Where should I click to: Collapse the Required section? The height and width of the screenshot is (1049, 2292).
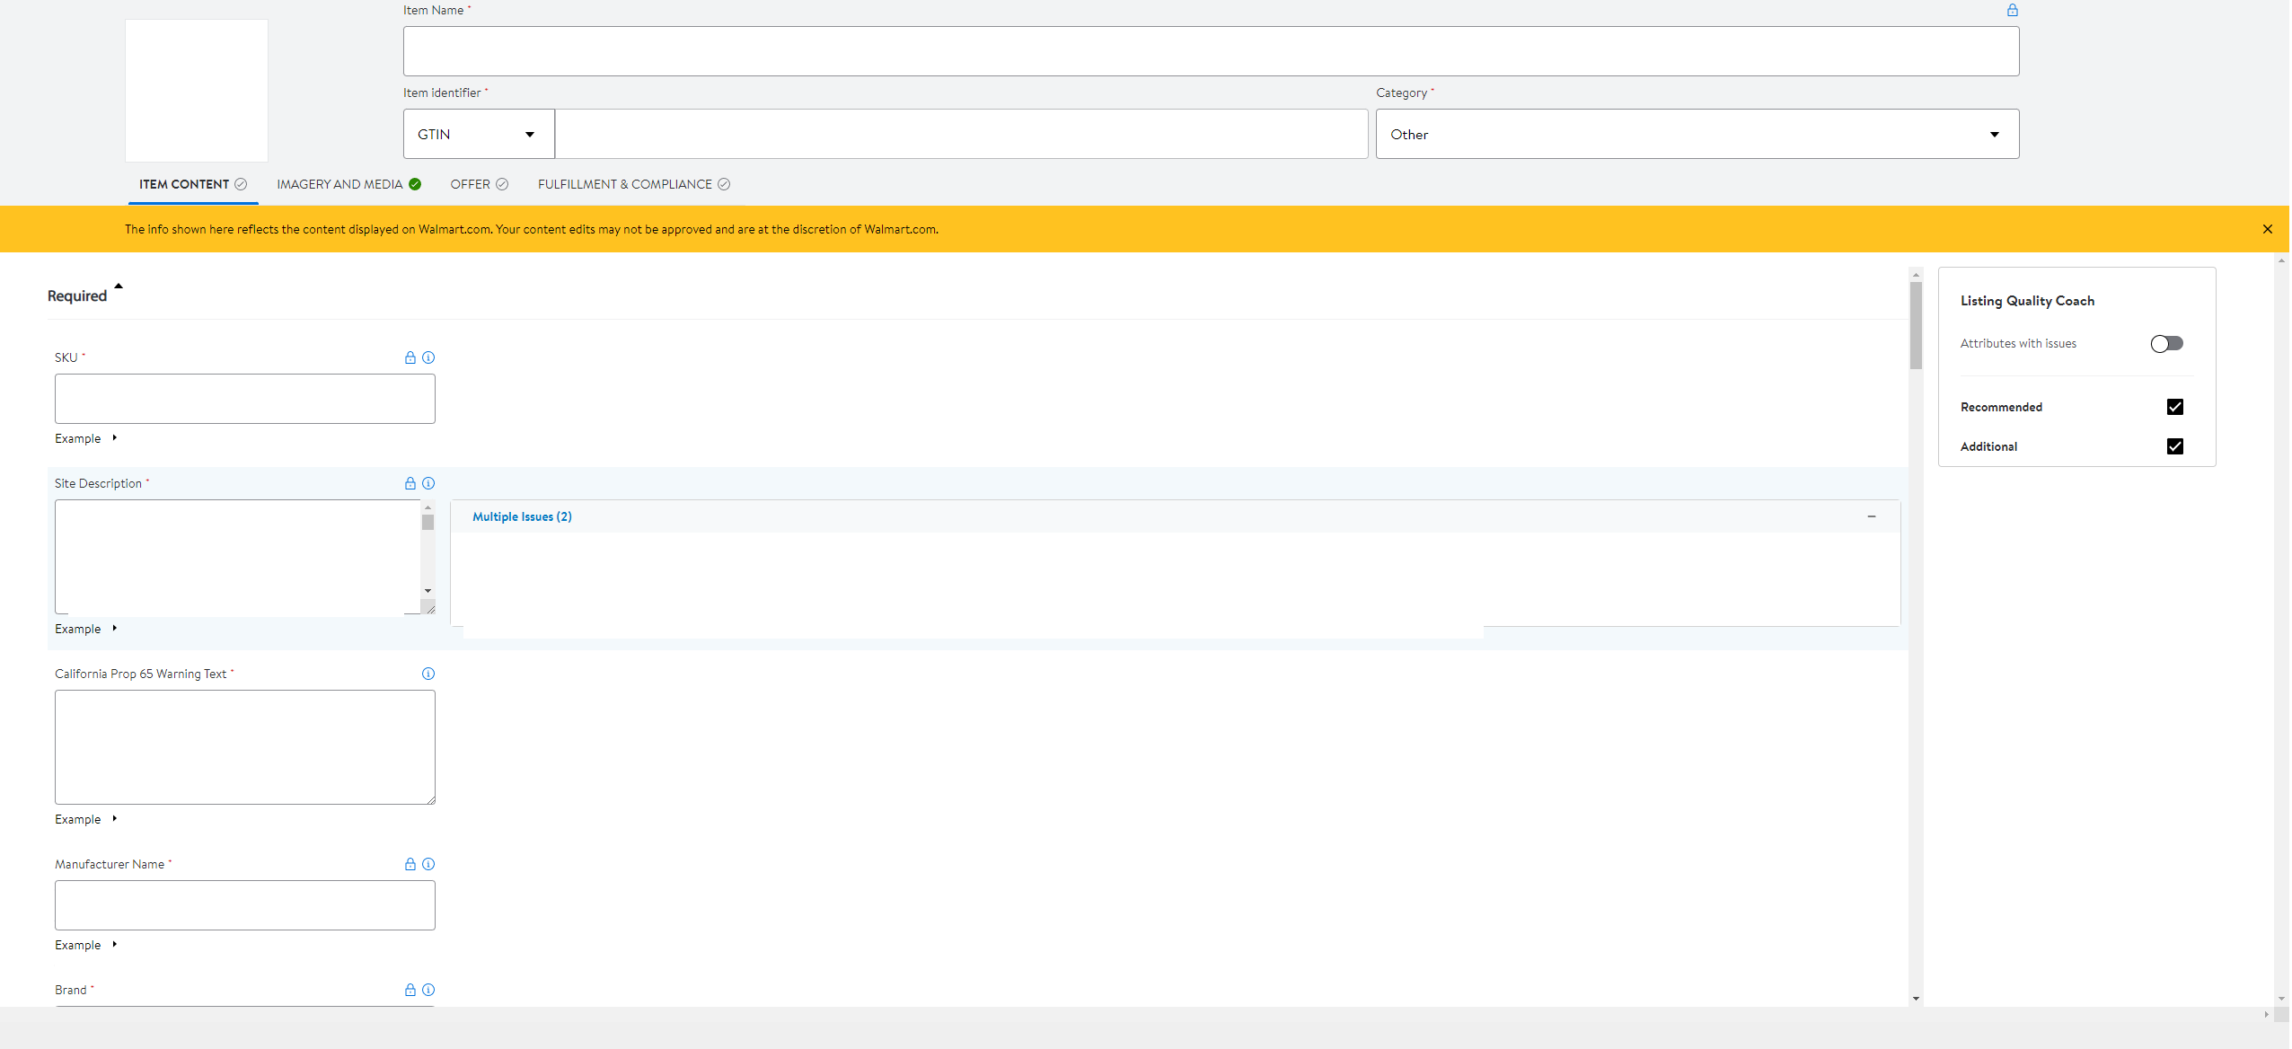118,287
